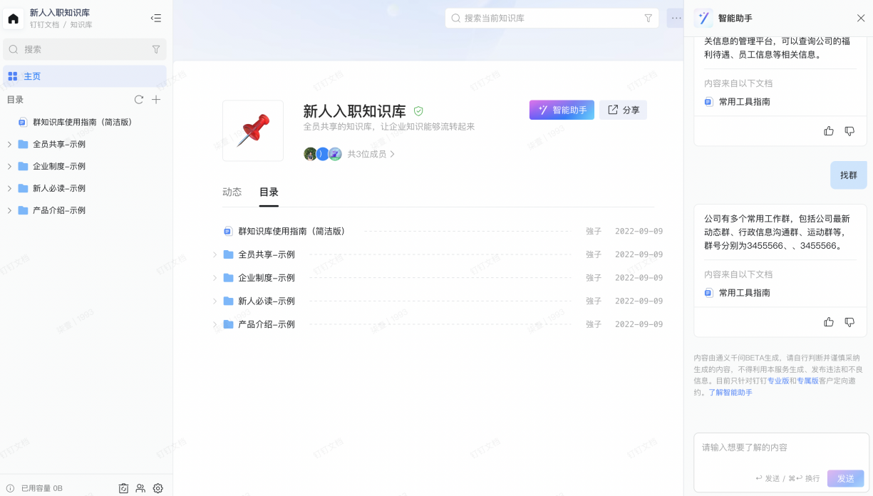Screen dimensions: 873x496
Task: Refresh the directory list
Action: pyautogui.click(x=139, y=100)
